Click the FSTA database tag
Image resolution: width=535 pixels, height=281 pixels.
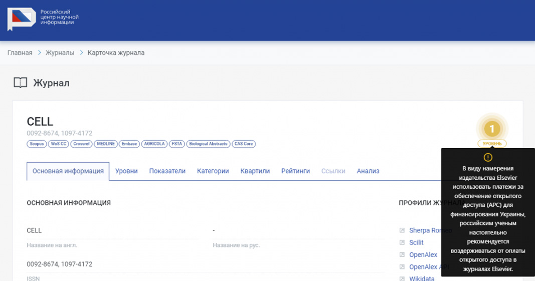pos(176,144)
